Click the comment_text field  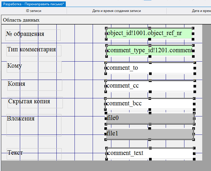click(149, 153)
